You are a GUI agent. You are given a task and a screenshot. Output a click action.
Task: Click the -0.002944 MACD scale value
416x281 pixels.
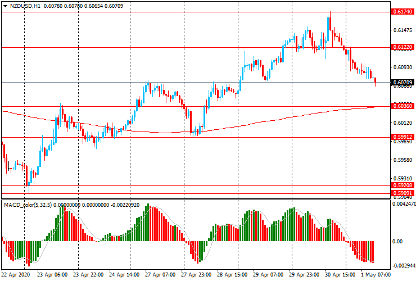[x=404, y=265]
